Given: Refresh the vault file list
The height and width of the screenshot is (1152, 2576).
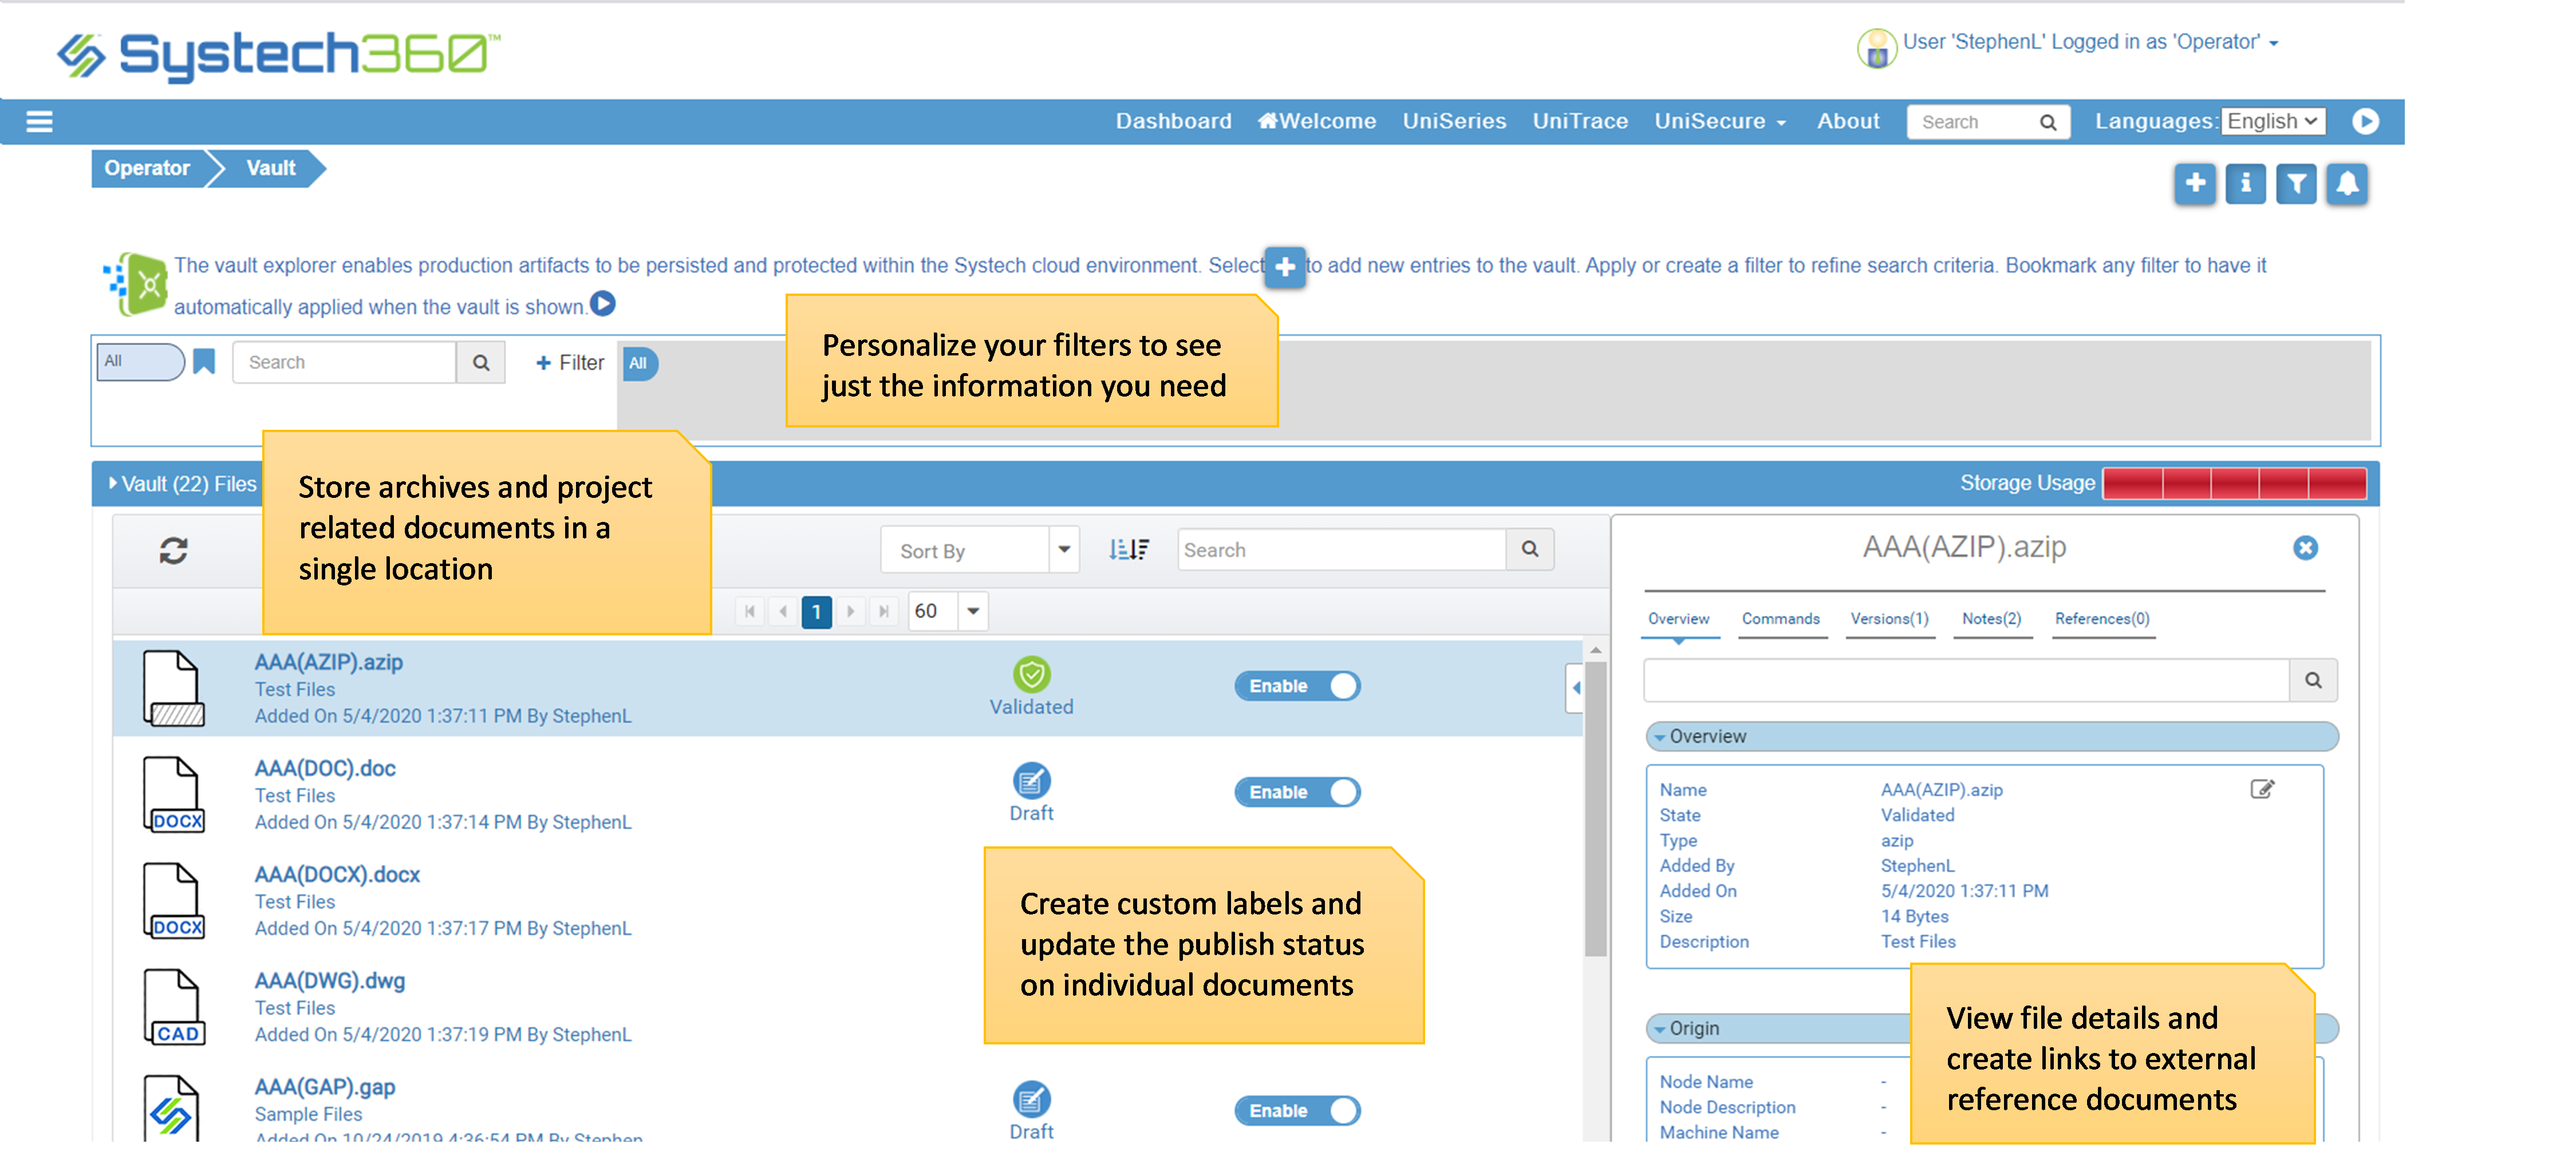Looking at the screenshot, I should click(x=174, y=551).
